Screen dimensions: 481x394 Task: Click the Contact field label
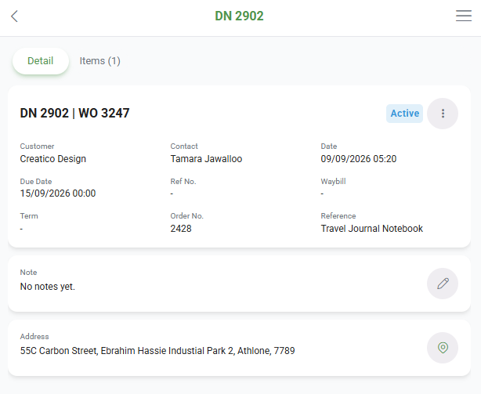184,146
